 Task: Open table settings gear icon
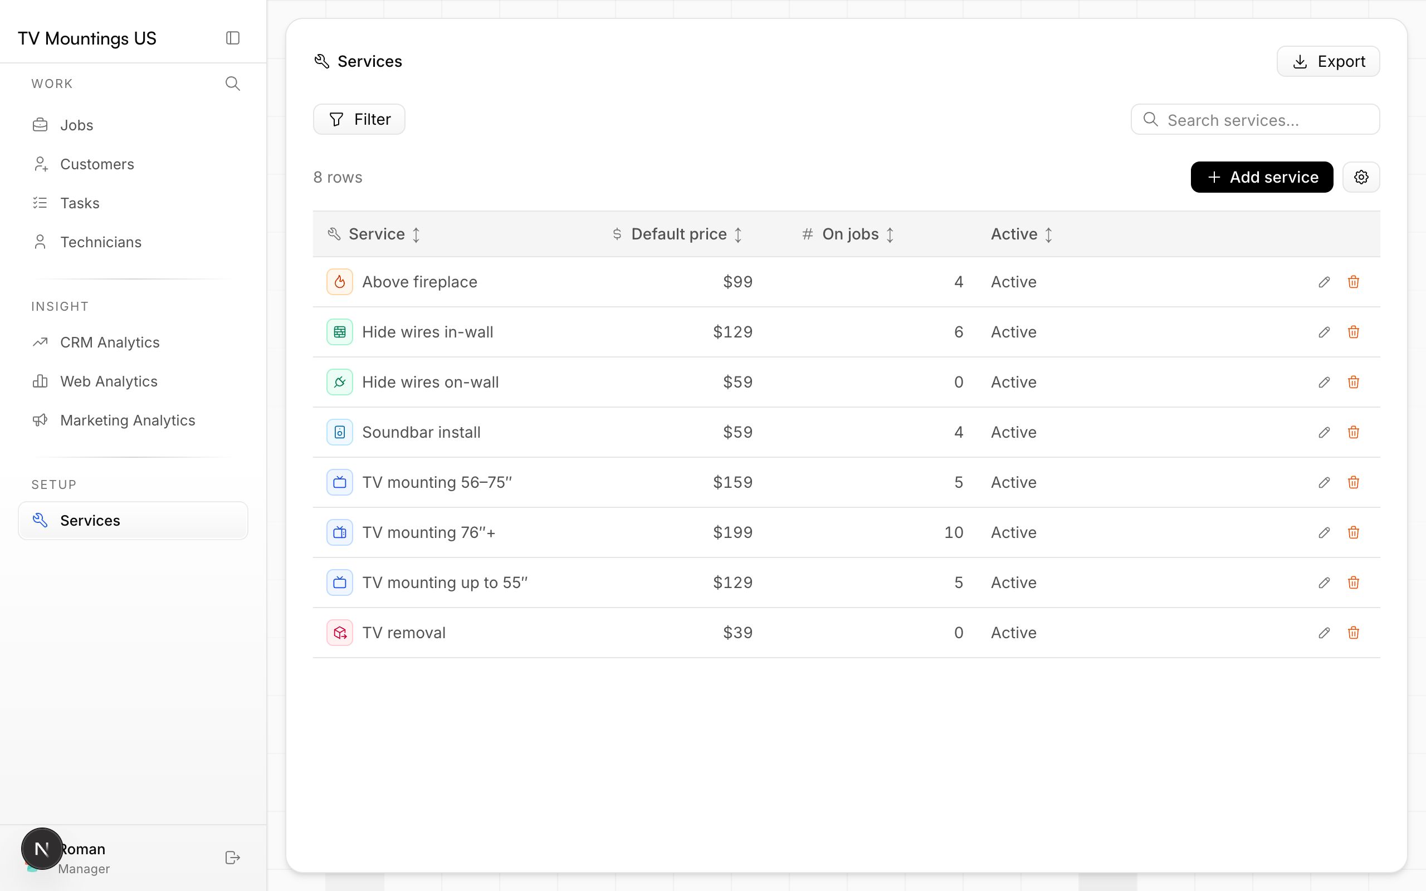point(1361,177)
